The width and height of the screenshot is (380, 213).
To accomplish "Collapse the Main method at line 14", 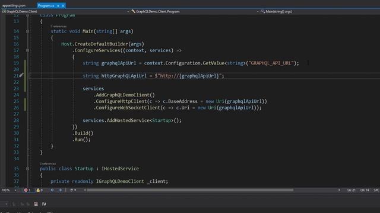I will 27,31.
